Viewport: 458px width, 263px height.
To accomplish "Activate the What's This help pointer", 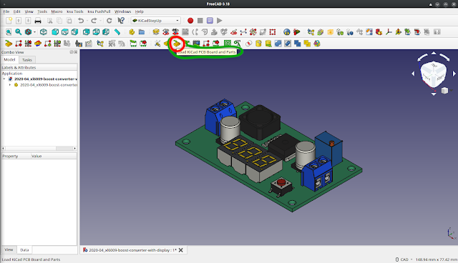I will (x=121, y=21).
